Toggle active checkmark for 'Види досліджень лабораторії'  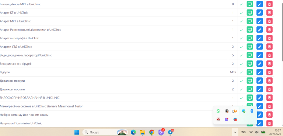coord(241,55)
